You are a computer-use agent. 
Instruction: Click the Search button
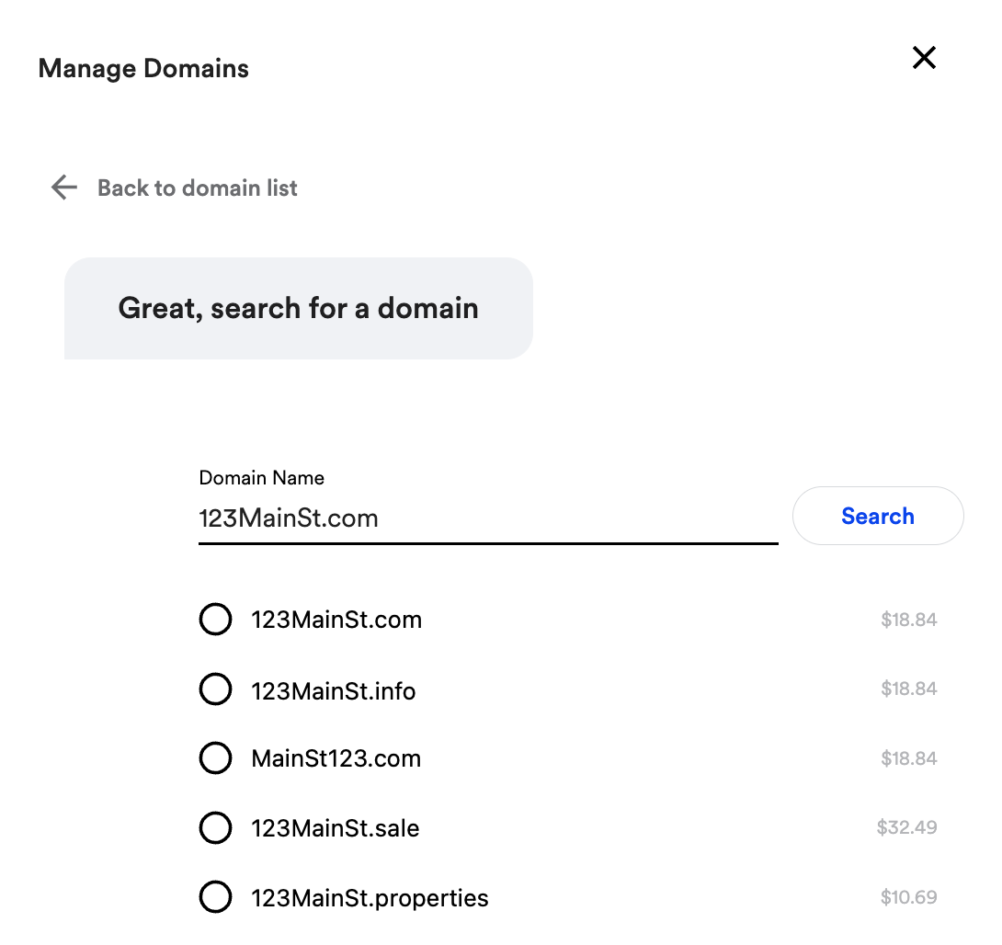(878, 516)
